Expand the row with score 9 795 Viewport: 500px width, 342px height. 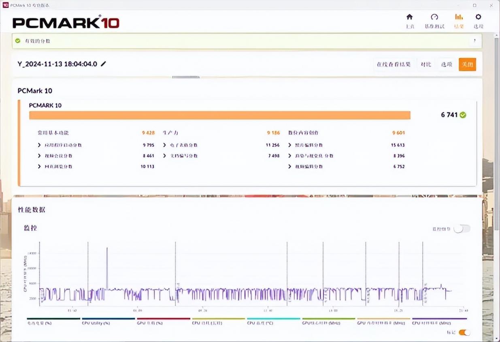point(39,145)
